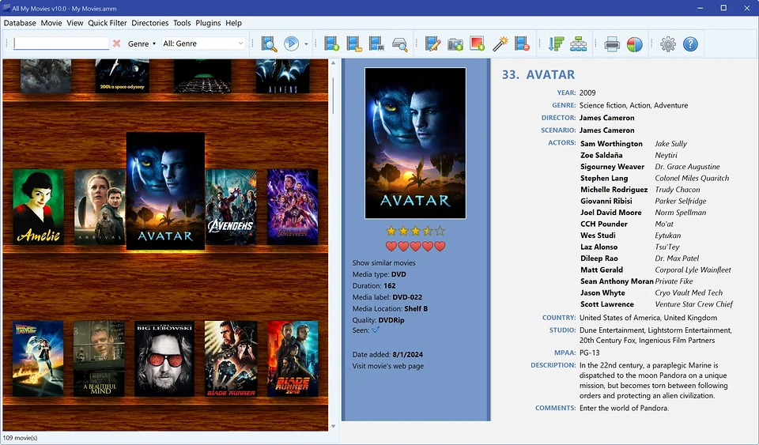Click the group movies tree icon
Screen dimensions: 759x445
pos(578,44)
